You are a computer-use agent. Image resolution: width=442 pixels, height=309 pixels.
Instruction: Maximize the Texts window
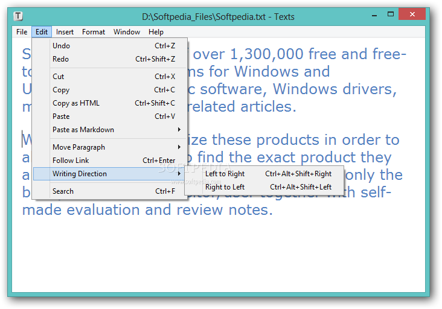[391, 14]
